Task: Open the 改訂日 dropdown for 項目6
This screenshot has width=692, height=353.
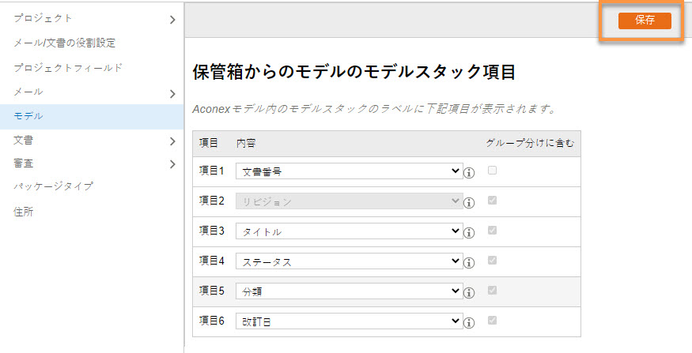Action: [x=349, y=321]
